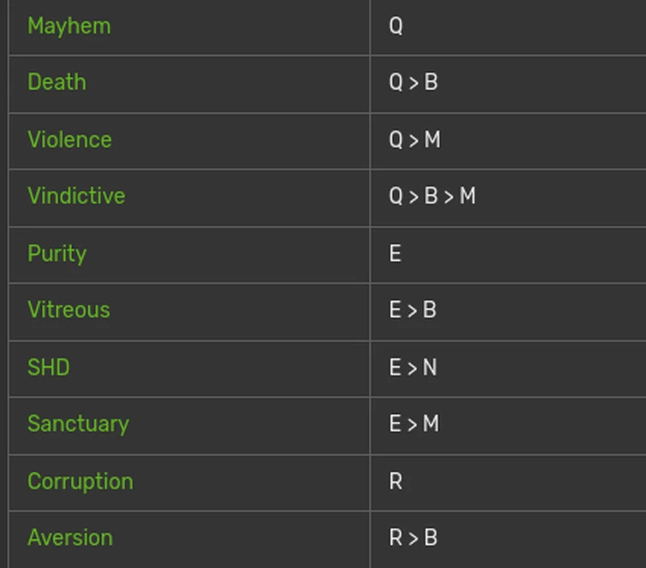Click the "Q > B > M" cell
This screenshot has height=568, width=646.
coord(432,196)
